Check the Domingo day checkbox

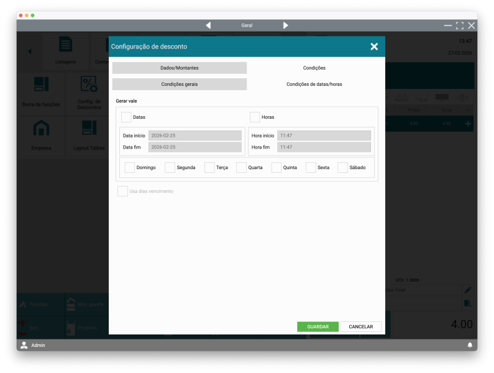point(130,167)
